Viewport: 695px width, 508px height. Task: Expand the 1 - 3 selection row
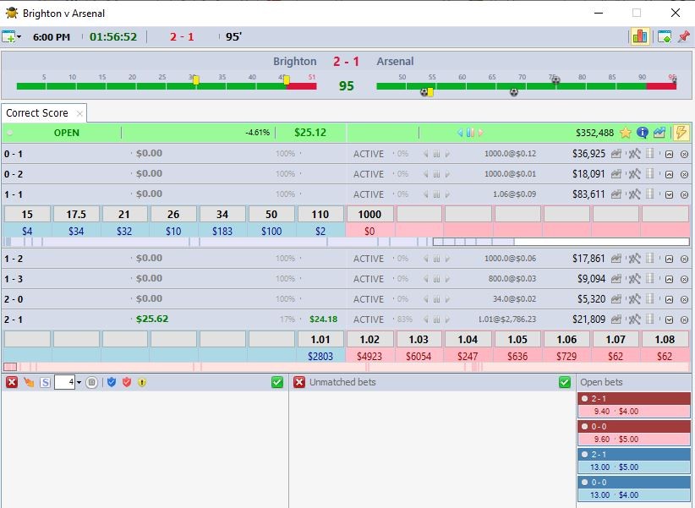[670, 279]
